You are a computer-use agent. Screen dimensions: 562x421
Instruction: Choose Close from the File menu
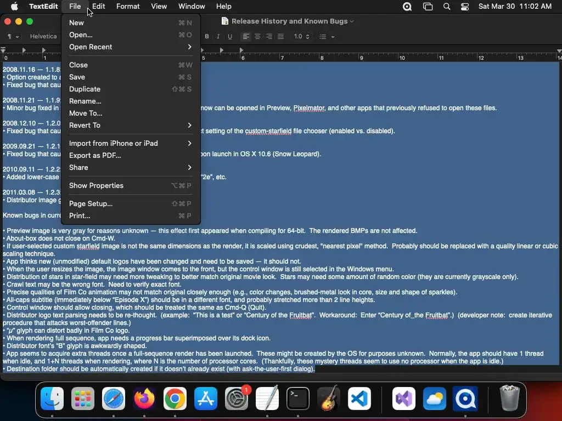tap(131, 65)
